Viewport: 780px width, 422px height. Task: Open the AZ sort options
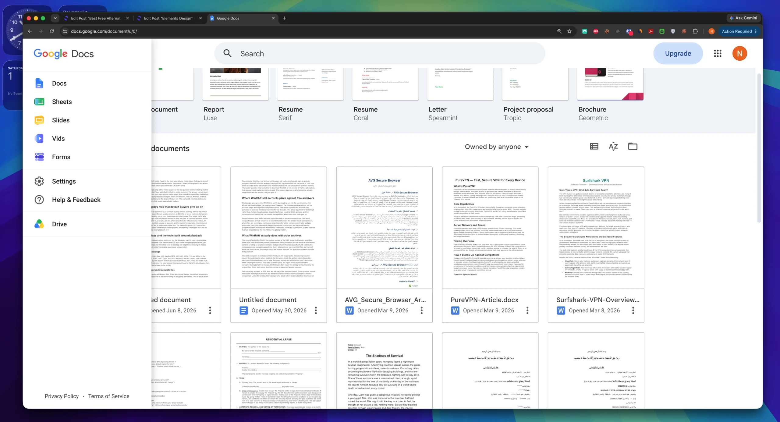tap(613, 147)
